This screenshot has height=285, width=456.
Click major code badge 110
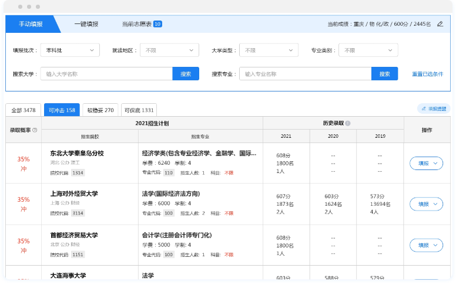(169, 173)
